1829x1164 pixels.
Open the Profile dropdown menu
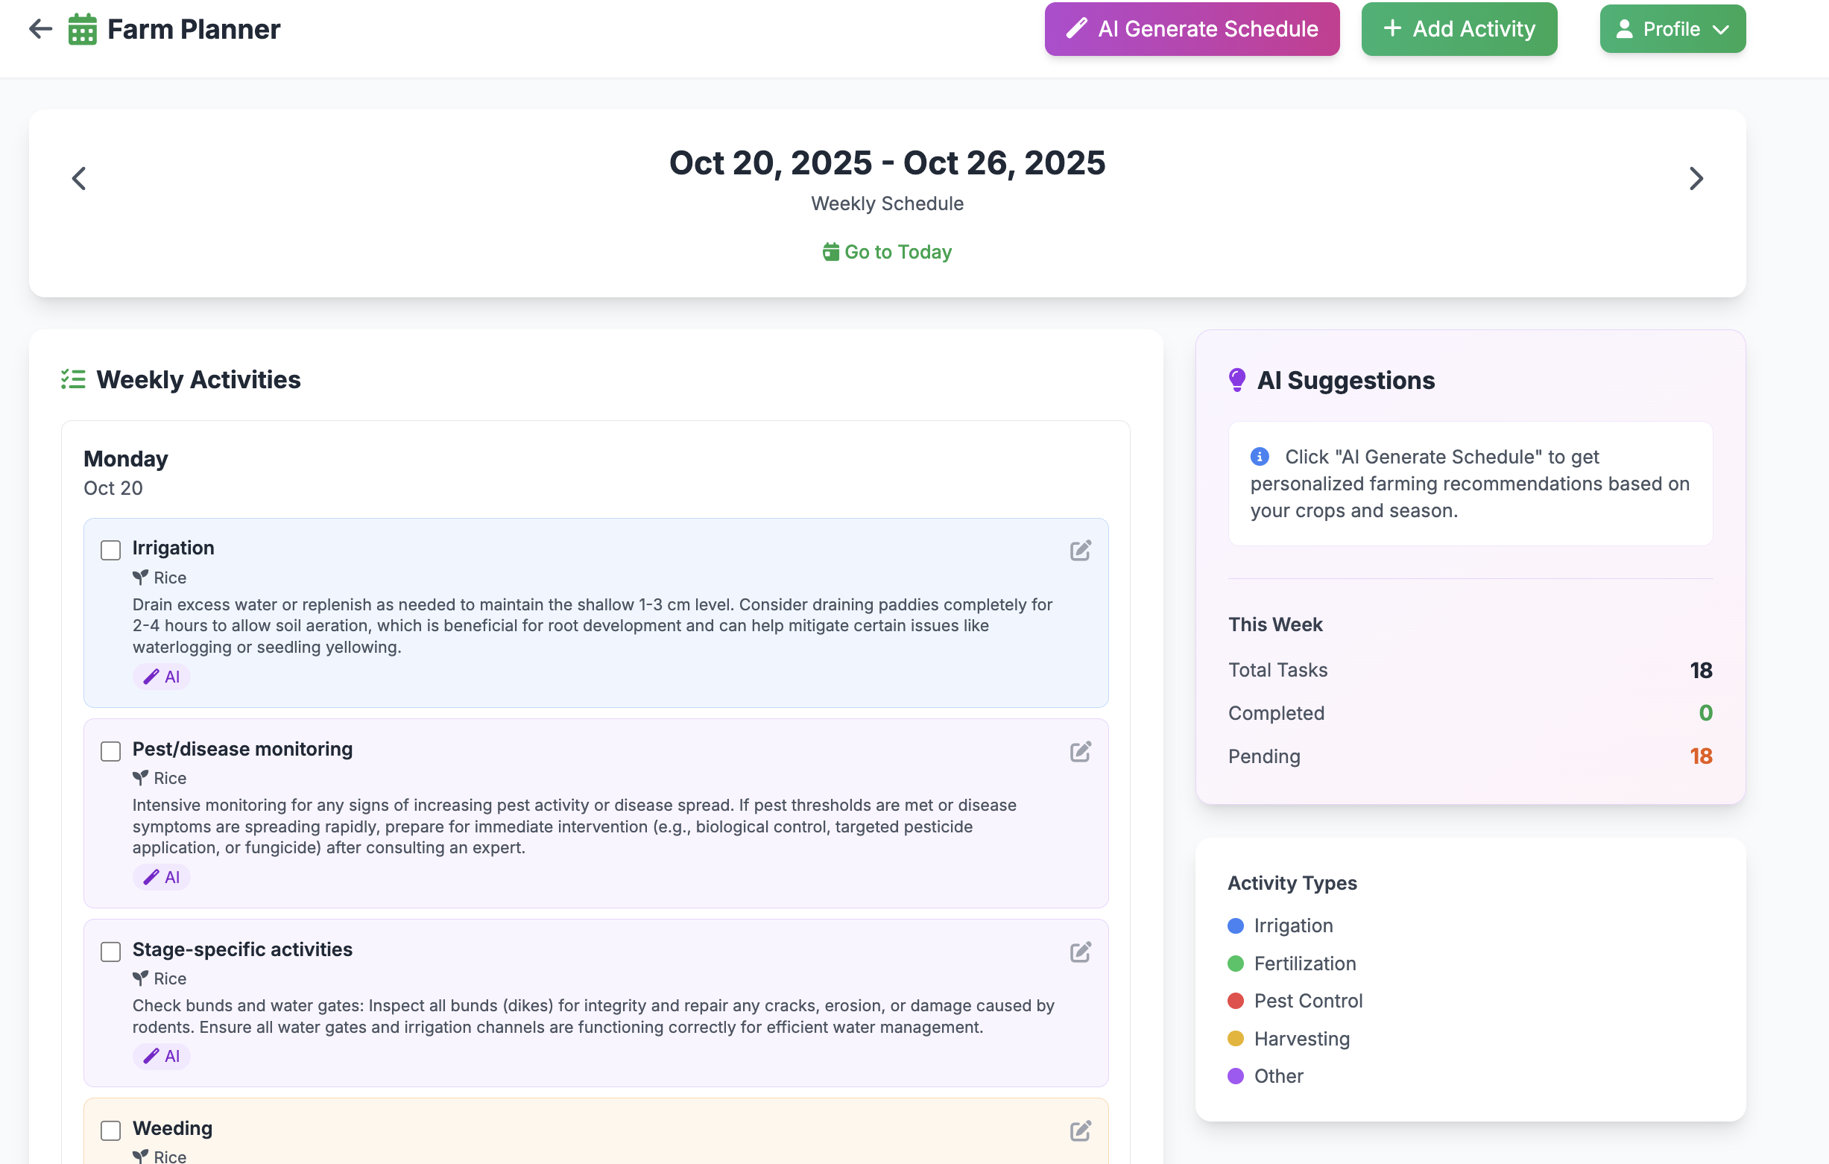(1672, 29)
